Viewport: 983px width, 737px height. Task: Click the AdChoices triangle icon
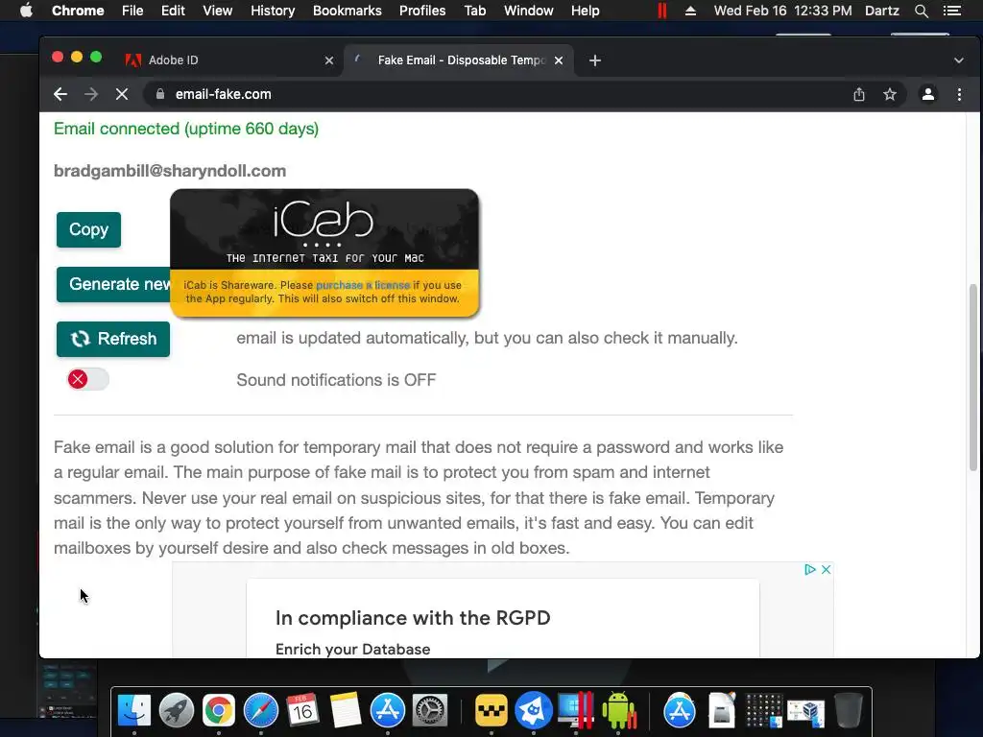810,569
